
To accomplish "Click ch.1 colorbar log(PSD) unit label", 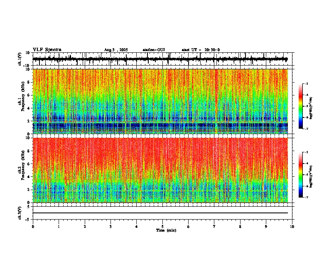I will pyautogui.click(x=311, y=108).
